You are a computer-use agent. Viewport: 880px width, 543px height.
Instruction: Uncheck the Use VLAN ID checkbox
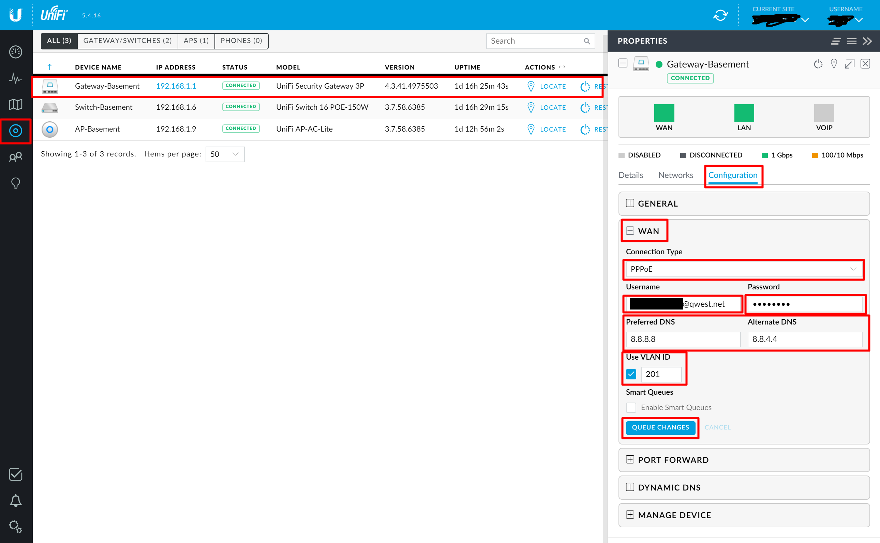pyautogui.click(x=631, y=374)
